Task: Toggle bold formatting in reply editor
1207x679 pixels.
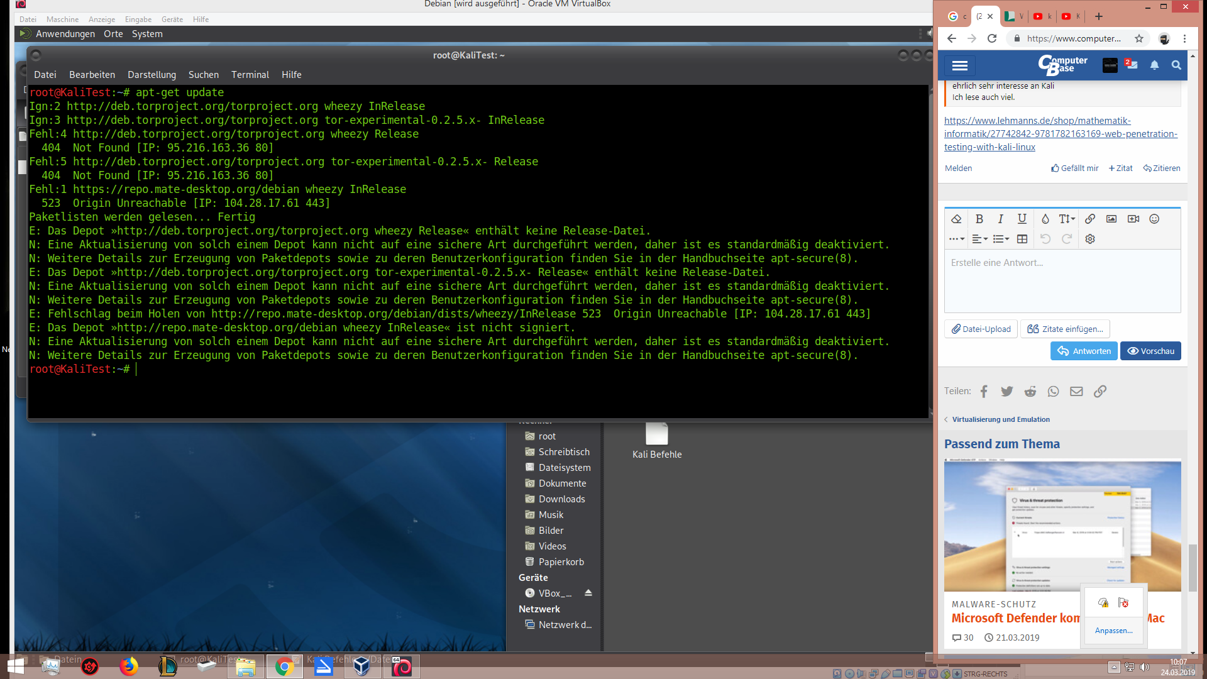Action: pos(979,219)
